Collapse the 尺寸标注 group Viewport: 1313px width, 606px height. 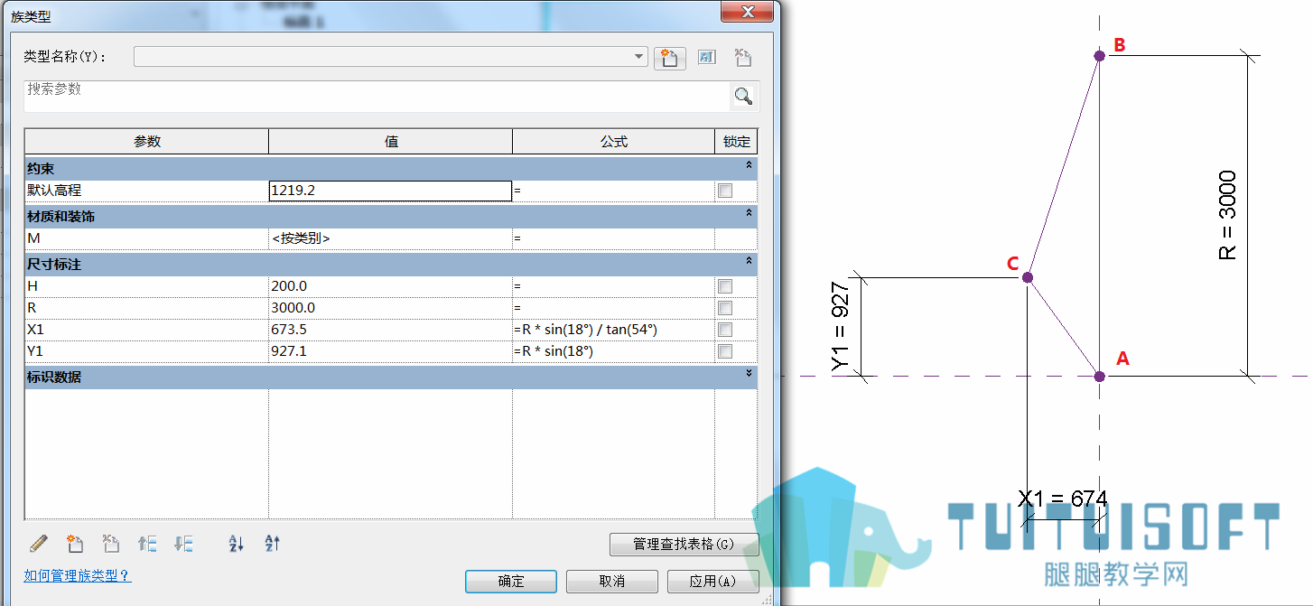point(748,263)
